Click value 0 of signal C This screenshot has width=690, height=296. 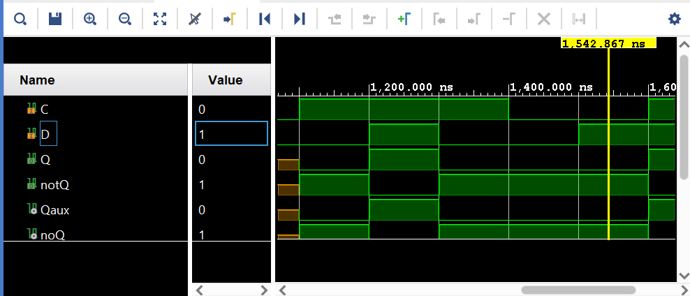pos(202,109)
